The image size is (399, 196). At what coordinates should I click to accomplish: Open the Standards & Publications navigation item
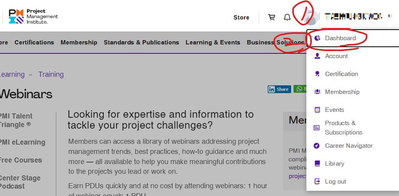pyautogui.click(x=141, y=42)
